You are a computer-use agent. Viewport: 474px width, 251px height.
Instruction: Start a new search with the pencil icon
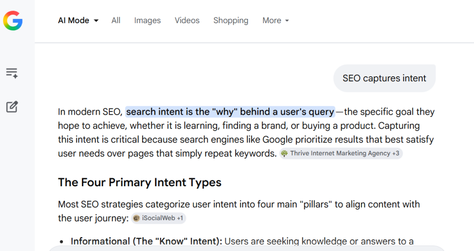tap(12, 107)
